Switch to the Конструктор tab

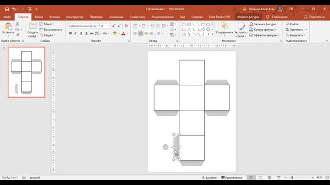tap(74, 17)
